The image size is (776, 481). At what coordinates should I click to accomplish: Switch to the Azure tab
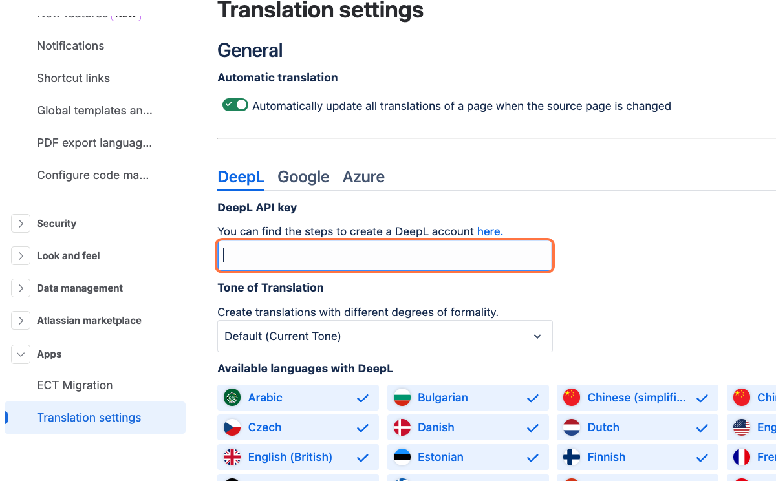click(x=363, y=177)
